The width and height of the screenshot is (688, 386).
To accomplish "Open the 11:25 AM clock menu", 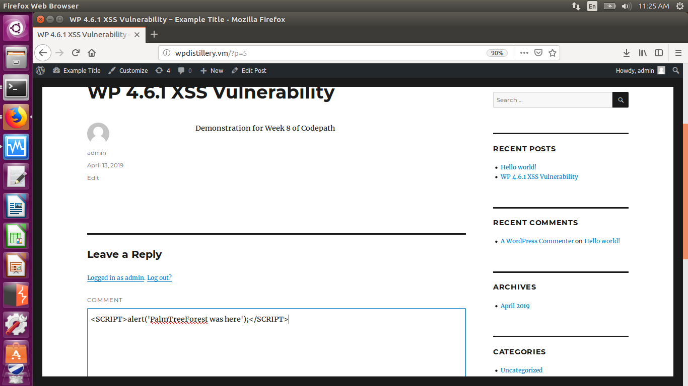I will point(653,6).
